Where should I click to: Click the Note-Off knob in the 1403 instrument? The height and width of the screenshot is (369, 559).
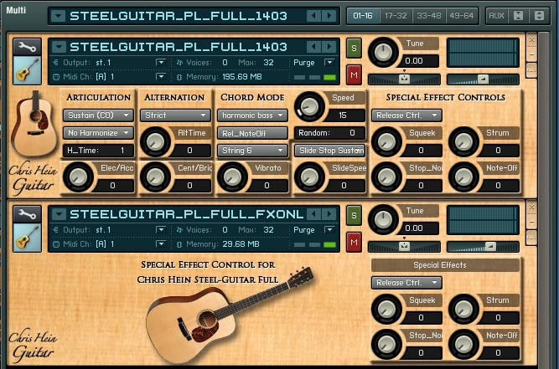point(463,177)
